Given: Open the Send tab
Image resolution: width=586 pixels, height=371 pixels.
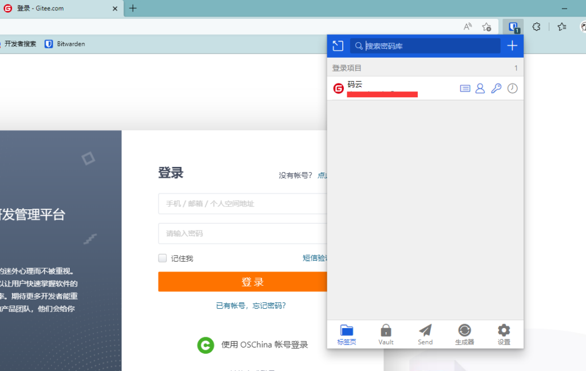Looking at the screenshot, I should pyautogui.click(x=425, y=334).
